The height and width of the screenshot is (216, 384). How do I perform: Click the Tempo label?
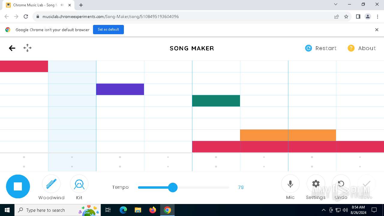click(x=120, y=187)
